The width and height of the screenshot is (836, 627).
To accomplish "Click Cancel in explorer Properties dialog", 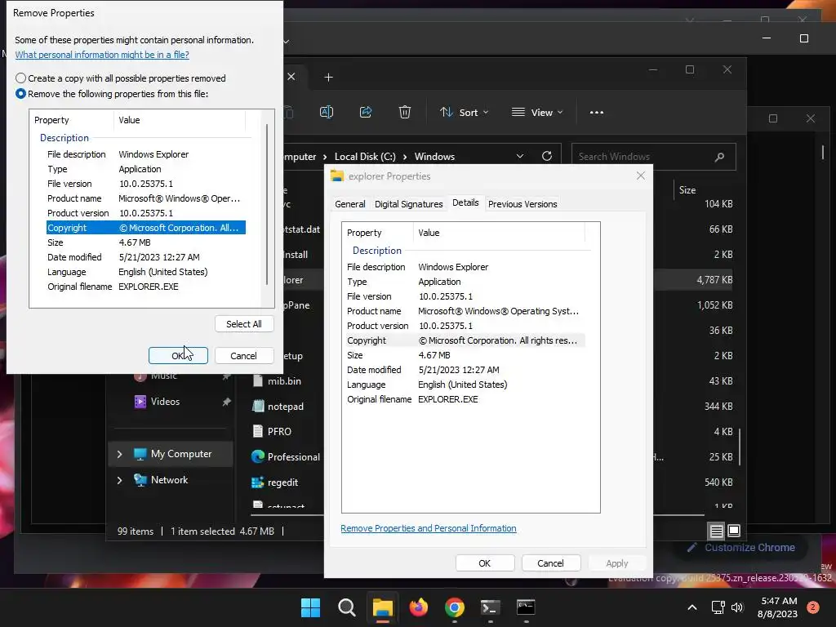I will click(550, 563).
